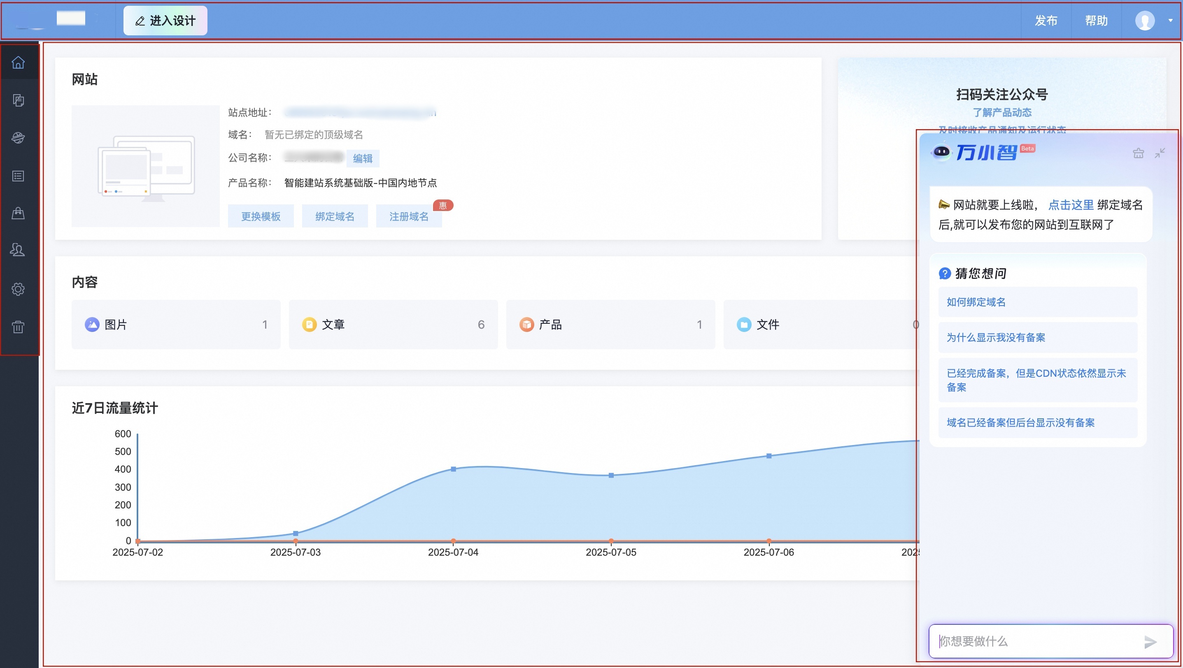Screen dimensions: 1183x668
Task: Click the clear chat icon in 万小智 header
Action: 1138,153
